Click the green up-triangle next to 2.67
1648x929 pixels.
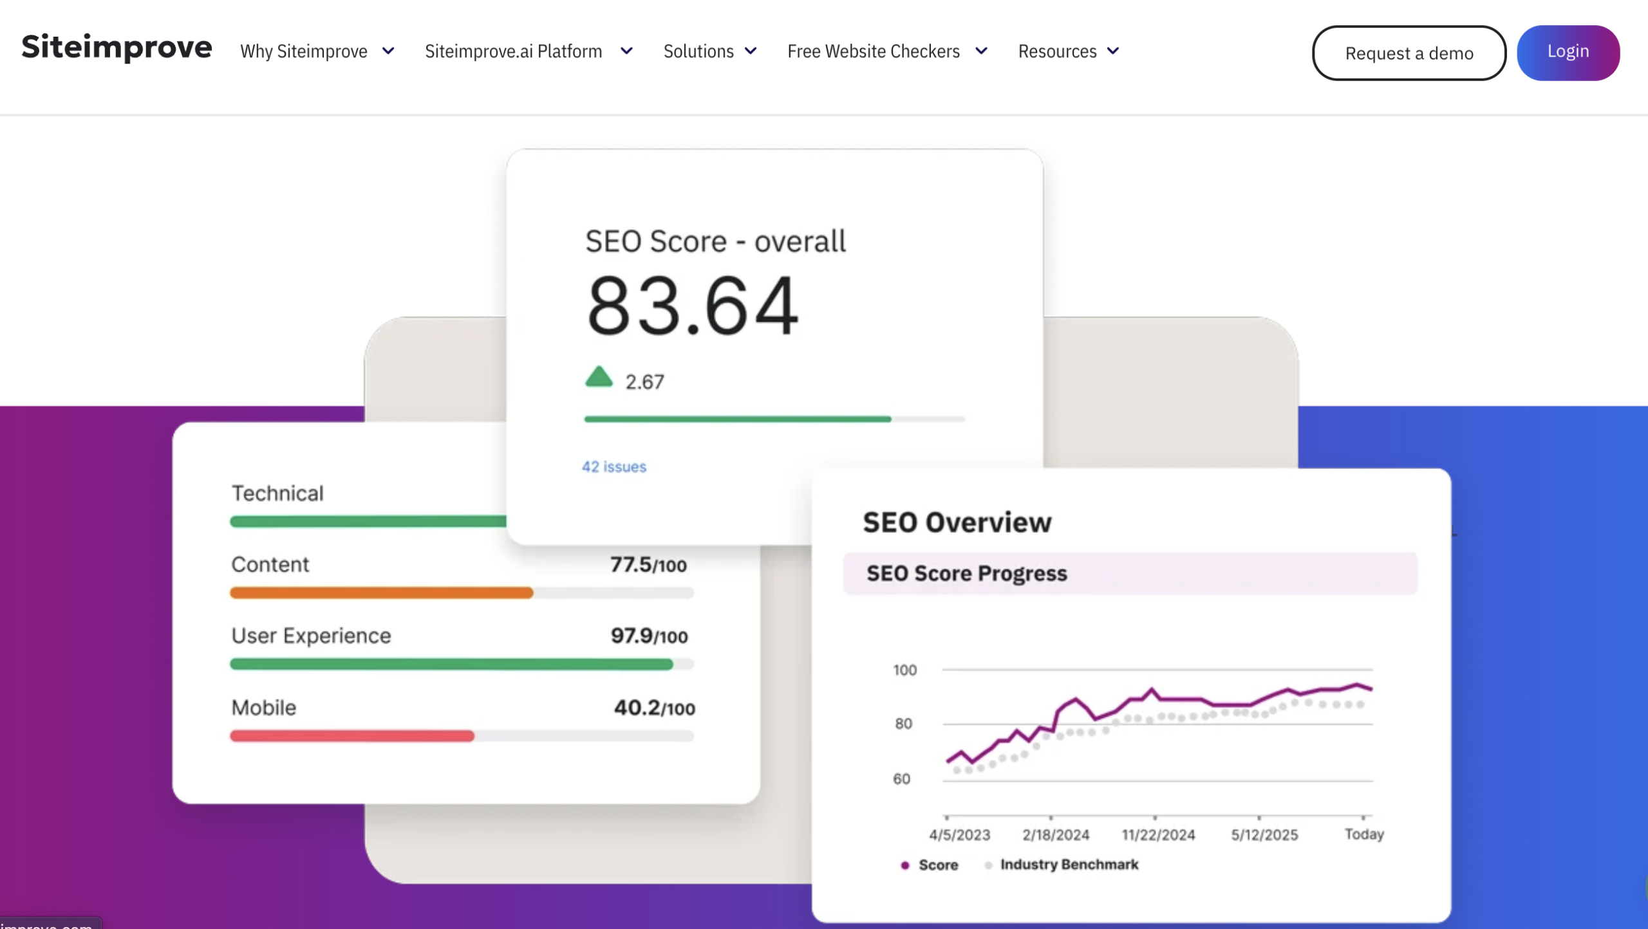click(599, 376)
